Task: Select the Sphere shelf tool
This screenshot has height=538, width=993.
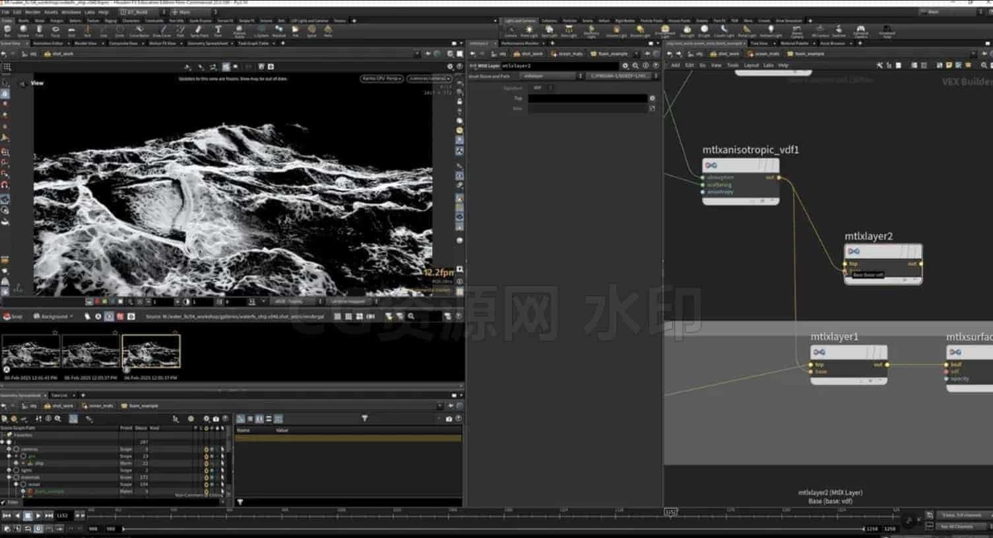Action: 23,30
